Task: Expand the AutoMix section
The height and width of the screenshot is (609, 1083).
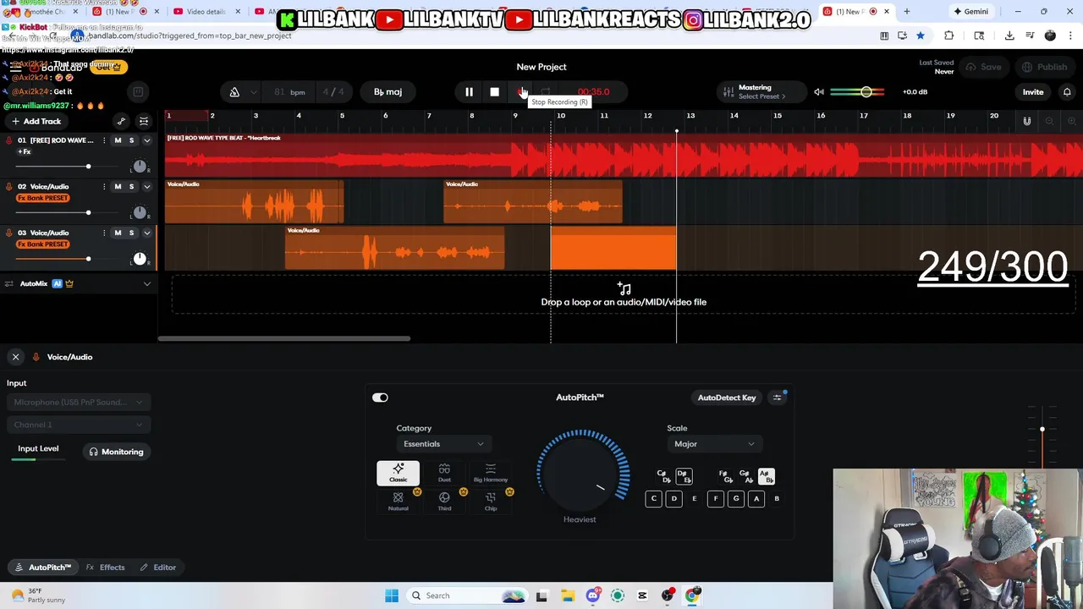Action: point(146,284)
